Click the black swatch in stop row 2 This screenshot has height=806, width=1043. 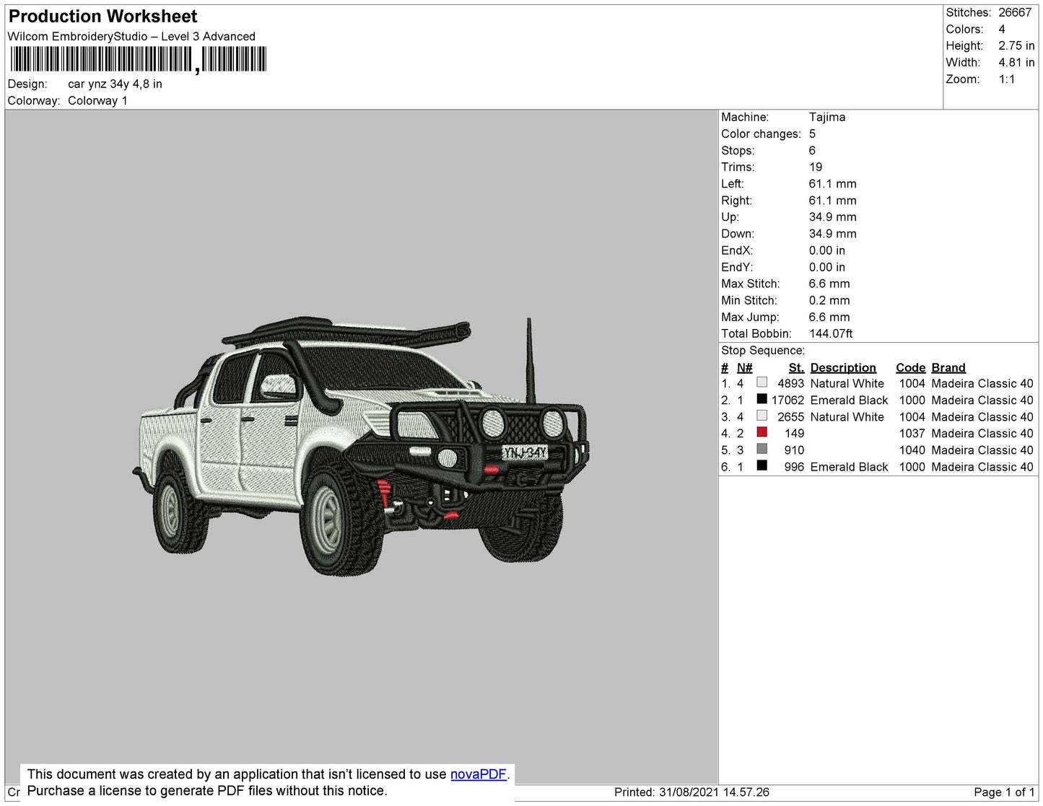pos(761,399)
